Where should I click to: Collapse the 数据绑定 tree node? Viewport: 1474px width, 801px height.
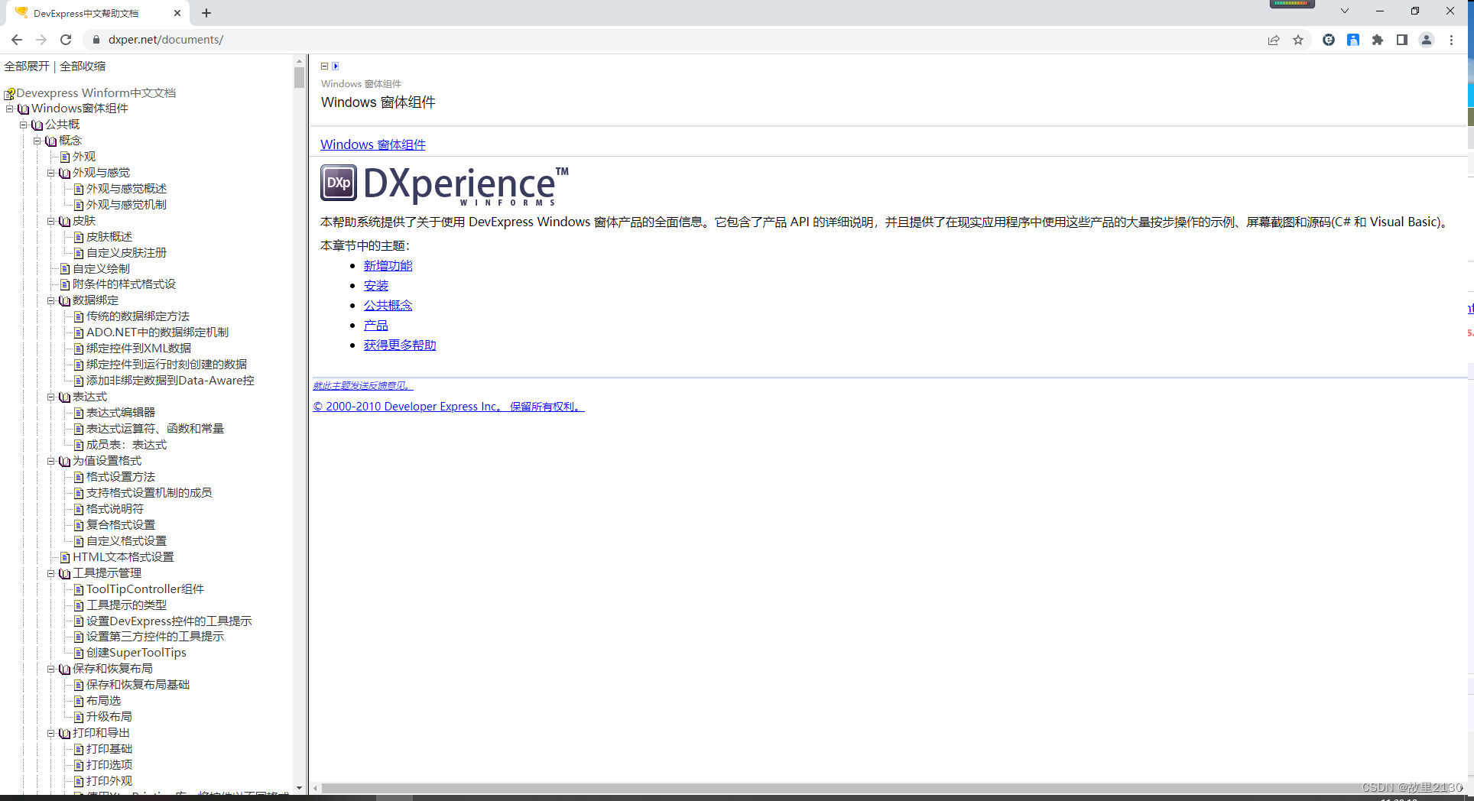[51, 300]
